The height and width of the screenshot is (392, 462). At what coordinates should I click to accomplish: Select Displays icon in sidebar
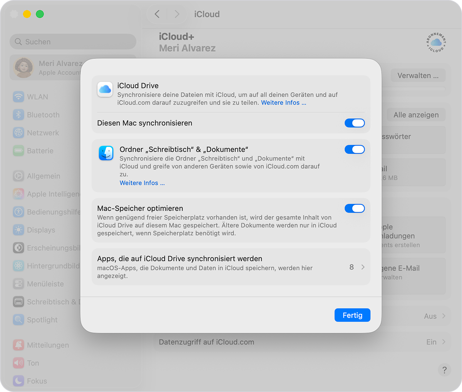(18, 230)
